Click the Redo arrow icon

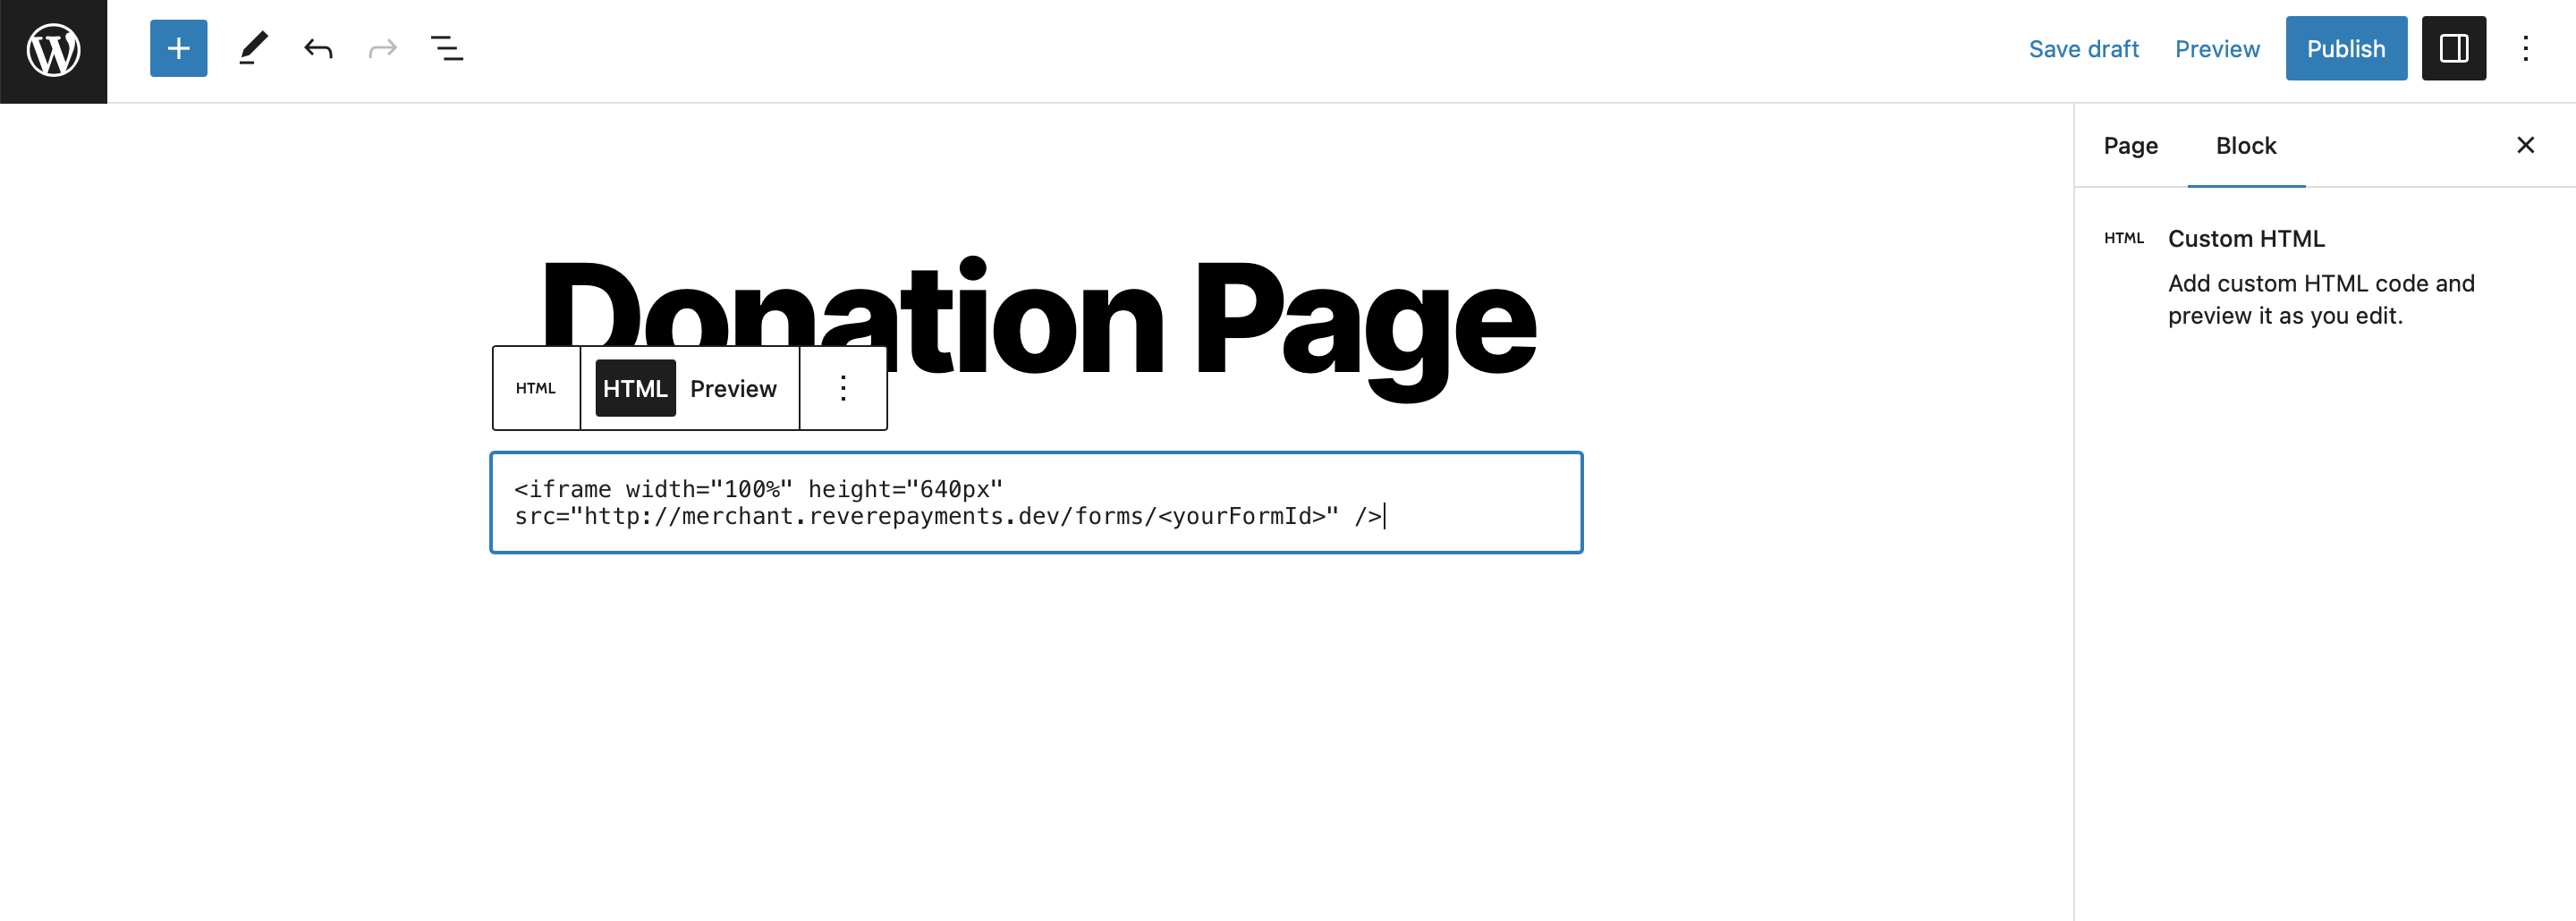coord(383,48)
